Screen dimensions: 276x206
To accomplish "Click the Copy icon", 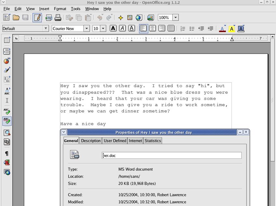I will [x=79, y=18].
